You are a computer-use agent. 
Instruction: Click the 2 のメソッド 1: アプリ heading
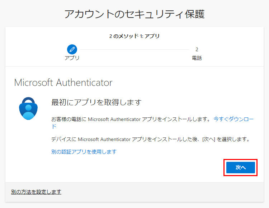click(134, 36)
